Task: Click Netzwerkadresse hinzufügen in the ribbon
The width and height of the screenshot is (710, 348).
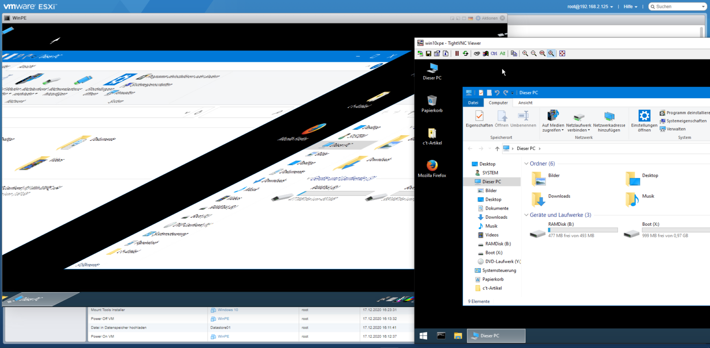Action: pos(609,120)
